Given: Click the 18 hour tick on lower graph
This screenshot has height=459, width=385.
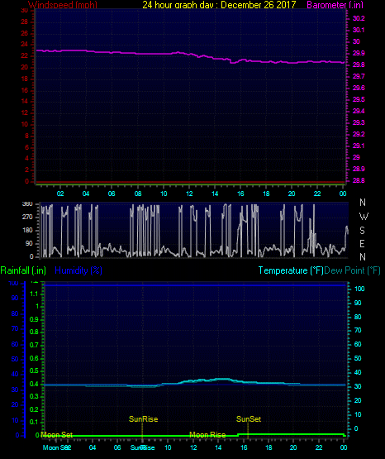Looking at the screenshot, I should [269, 447].
